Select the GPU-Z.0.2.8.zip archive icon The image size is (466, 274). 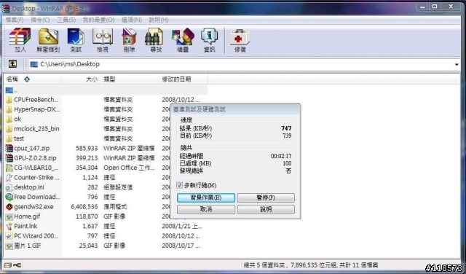pos(9,158)
